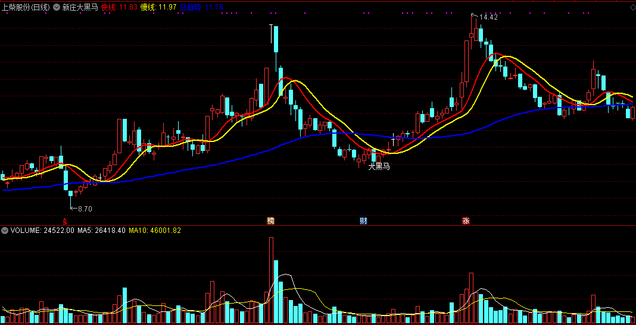
Task: Select the VOLUME: 24522.00 readout
Action: pos(42,231)
